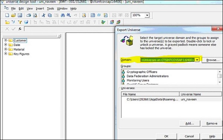This screenshot has width=223, height=140.
Task: Click Groups list scroll down arrow
Action: pyautogui.click(x=220, y=82)
